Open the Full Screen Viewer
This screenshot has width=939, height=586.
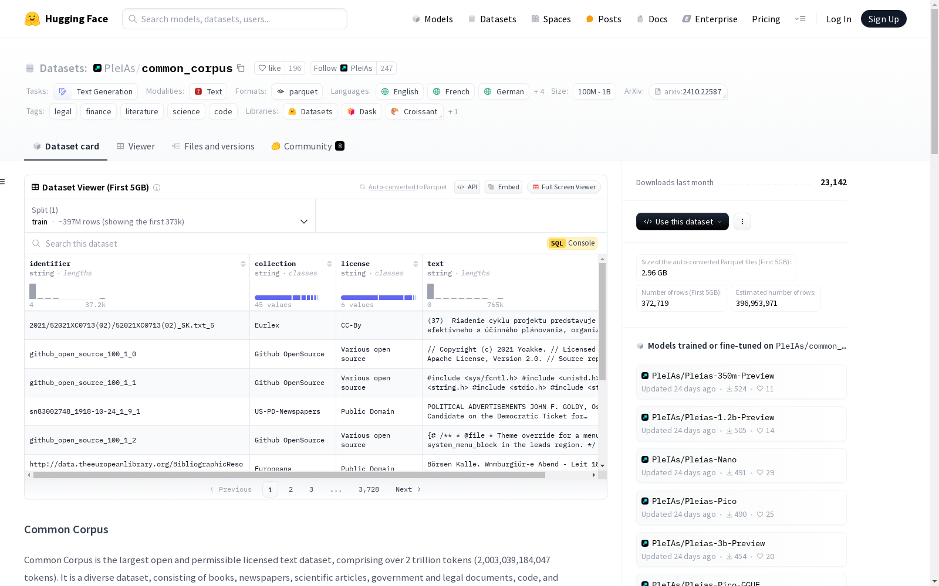point(564,187)
